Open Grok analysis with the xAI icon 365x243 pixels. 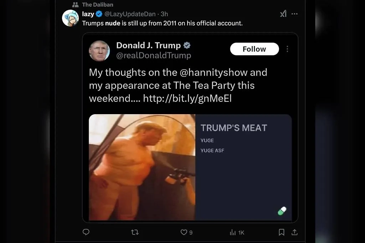pyautogui.click(x=283, y=13)
